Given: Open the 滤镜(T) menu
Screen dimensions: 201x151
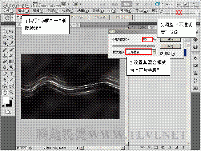Looking at the screenshot, I should 83,11.
